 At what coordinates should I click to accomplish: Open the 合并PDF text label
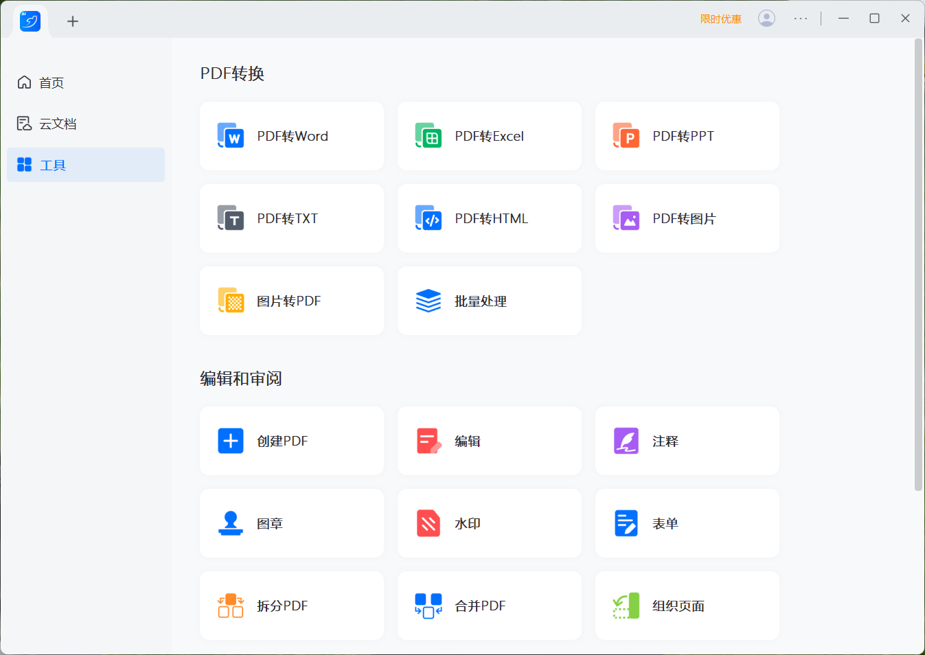click(x=480, y=606)
